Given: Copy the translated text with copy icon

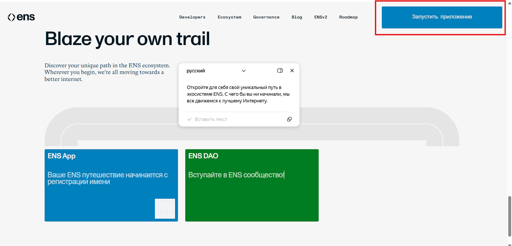Looking at the screenshot, I should 289,119.
